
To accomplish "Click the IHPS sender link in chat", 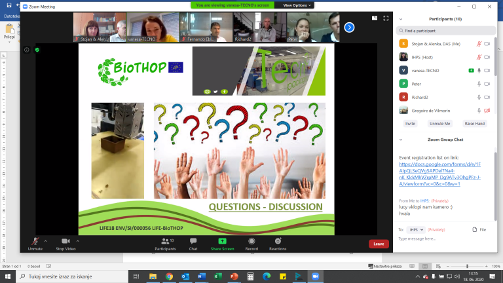I will pos(424,201).
